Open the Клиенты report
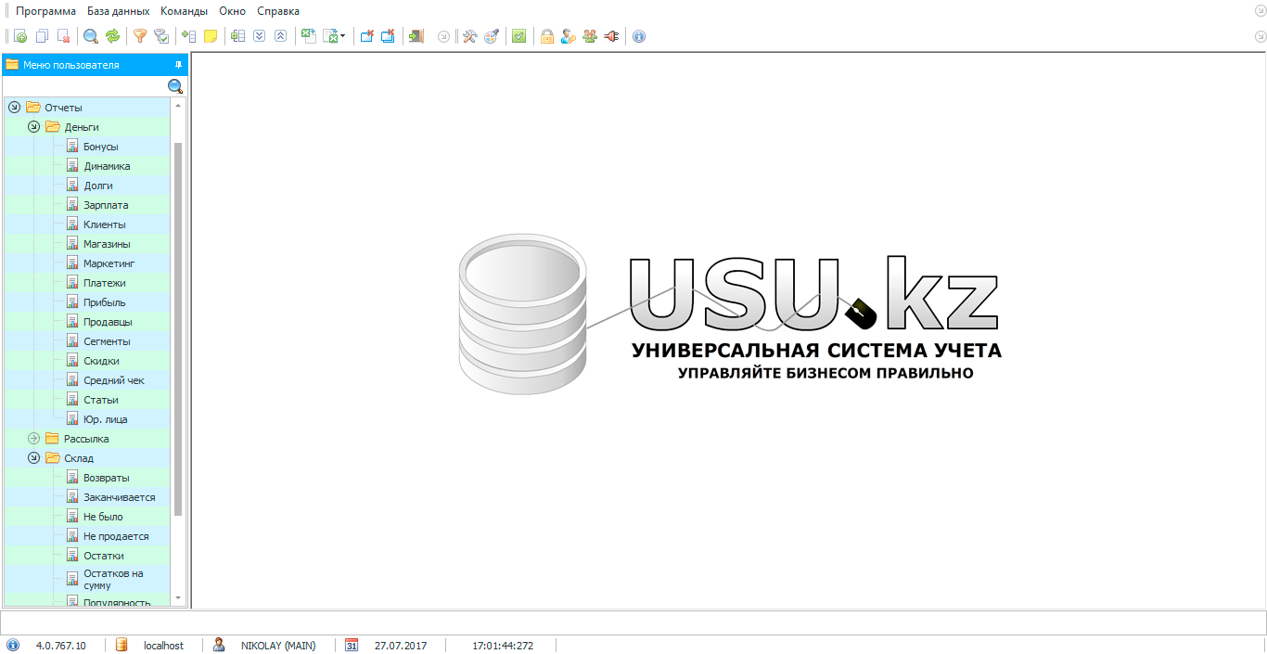The width and height of the screenshot is (1267, 654). click(x=104, y=224)
